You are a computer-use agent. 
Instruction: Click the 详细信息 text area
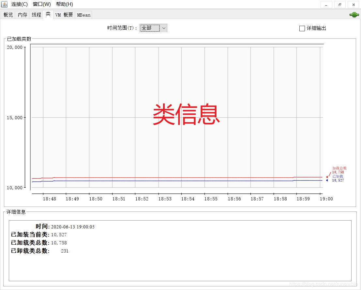180,251
